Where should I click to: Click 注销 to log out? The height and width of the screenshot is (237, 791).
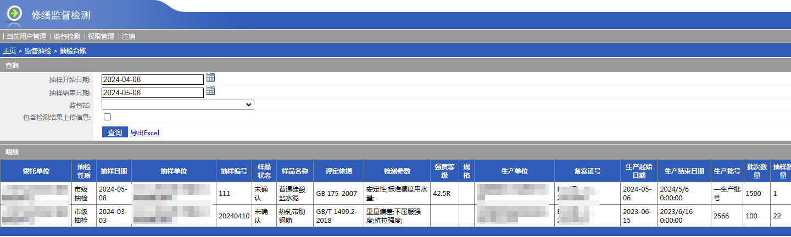coord(129,37)
